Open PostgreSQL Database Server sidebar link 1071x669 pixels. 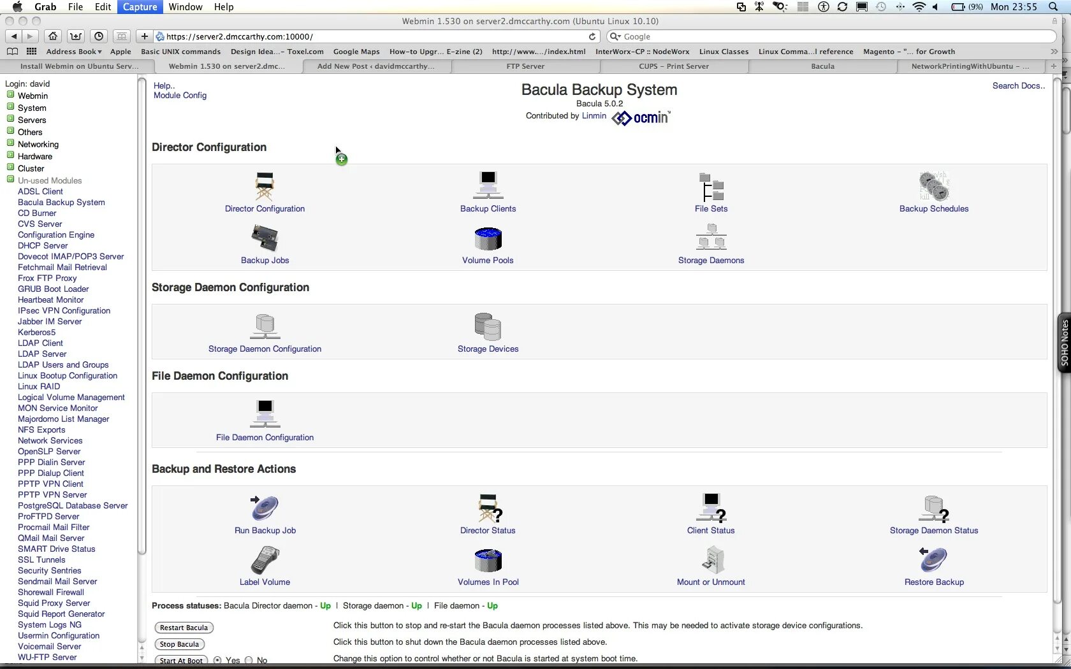click(73, 506)
